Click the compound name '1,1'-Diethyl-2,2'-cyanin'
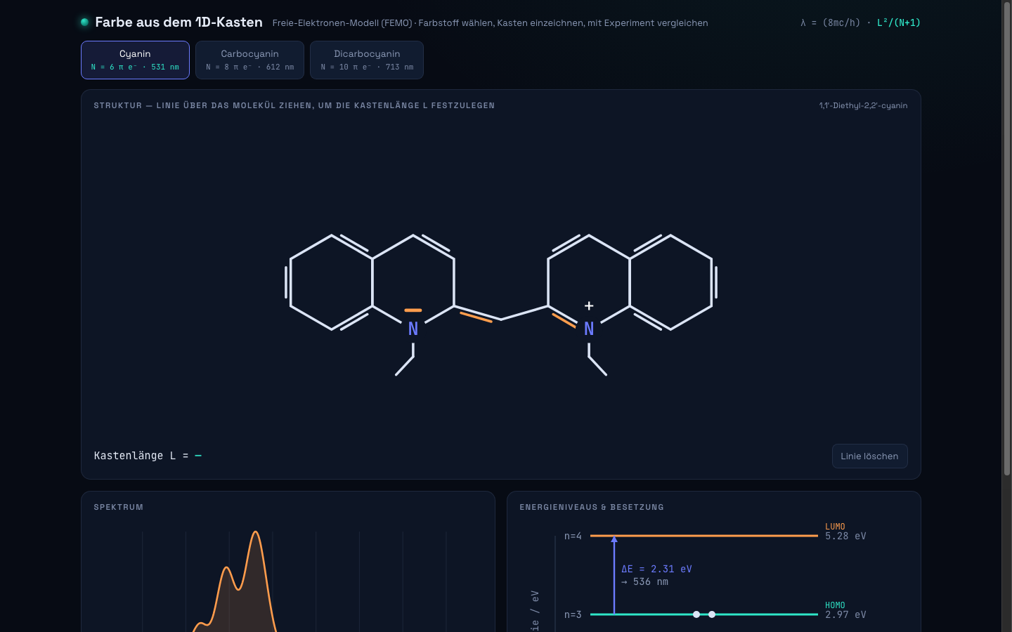The height and width of the screenshot is (632, 1012). 863,105
